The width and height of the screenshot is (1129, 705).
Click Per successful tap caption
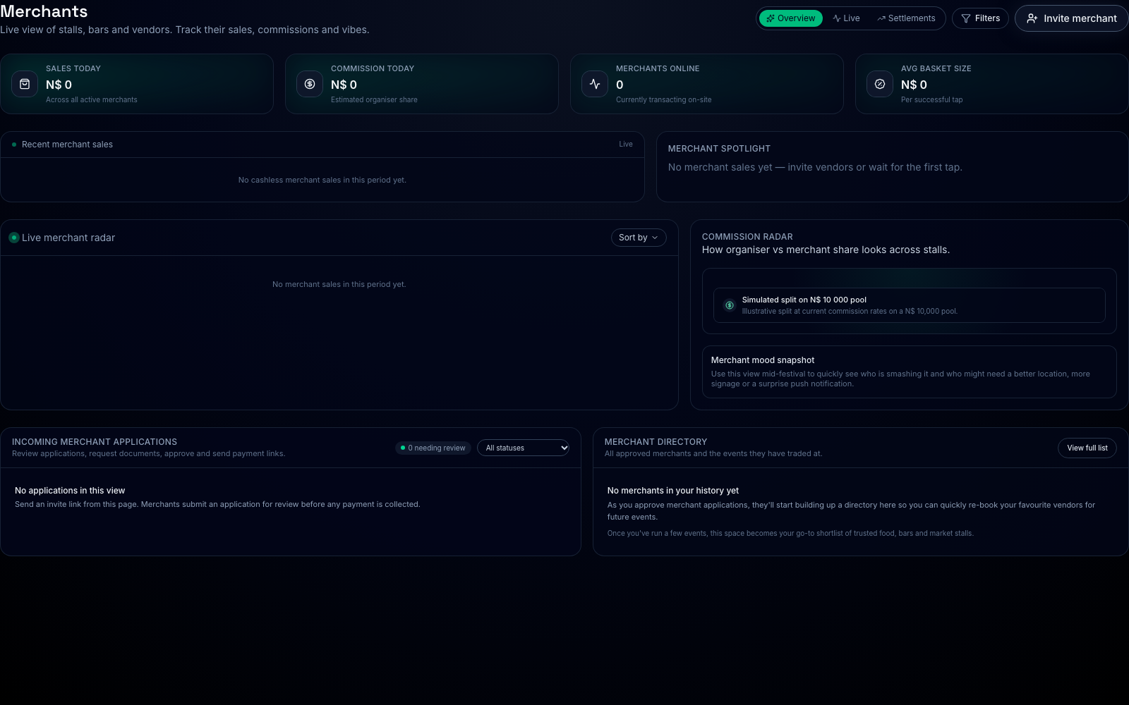(x=931, y=100)
